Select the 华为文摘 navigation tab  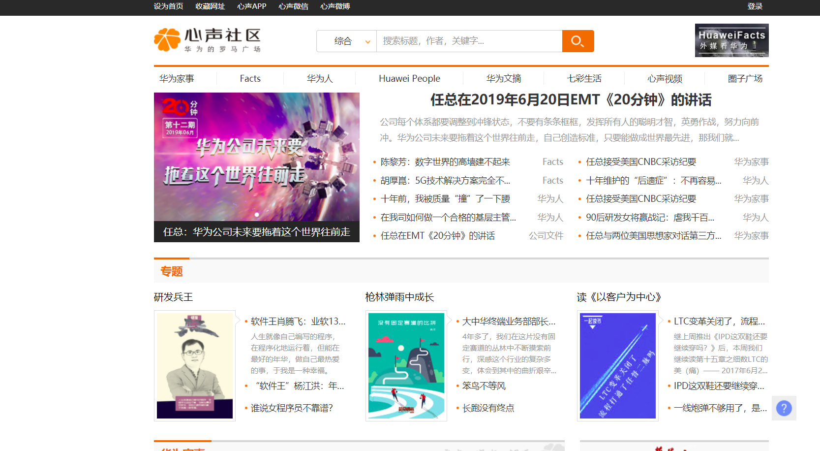(x=503, y=78)
